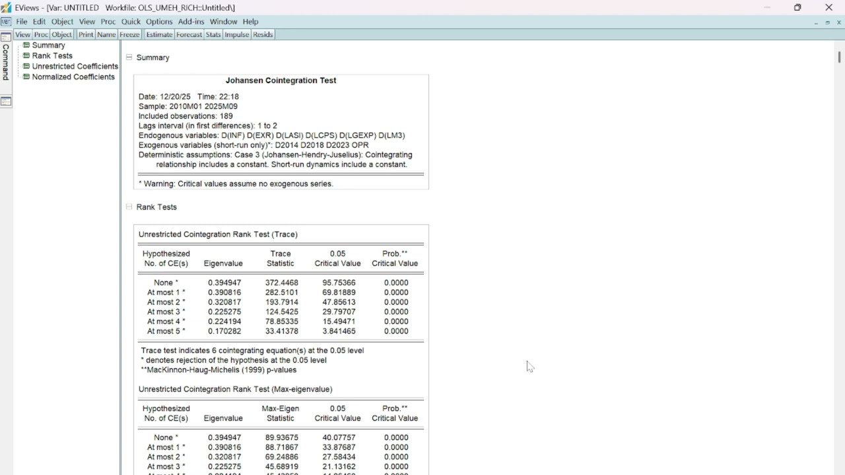Open the Options menu
The width and height of the screenshot is (845, 475).
[x=159, y=22]
